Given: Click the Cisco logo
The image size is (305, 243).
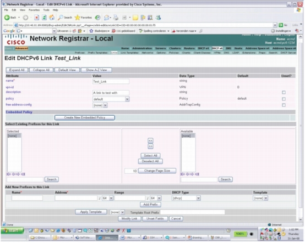Looking at the screenshot, I should tap(16, 39).
